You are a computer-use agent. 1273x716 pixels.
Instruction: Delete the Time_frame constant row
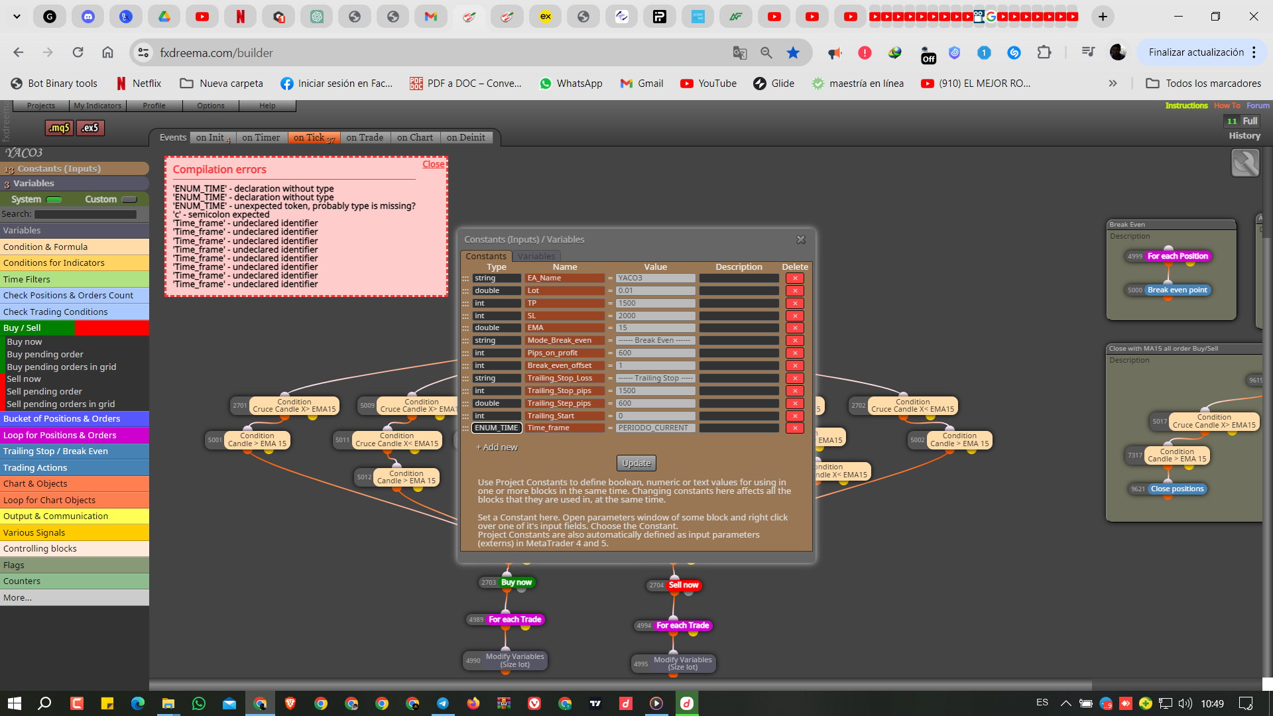794,428
